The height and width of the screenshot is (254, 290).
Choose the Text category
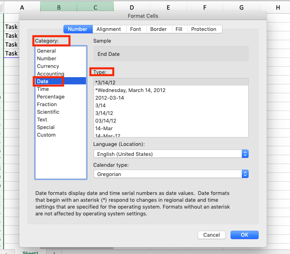pyautogui.click(x=61, y=119)
